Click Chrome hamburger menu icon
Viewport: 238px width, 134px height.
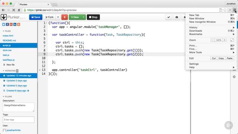235,10
